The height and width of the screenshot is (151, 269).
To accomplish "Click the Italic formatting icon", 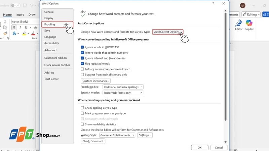I will coord(20,28).
